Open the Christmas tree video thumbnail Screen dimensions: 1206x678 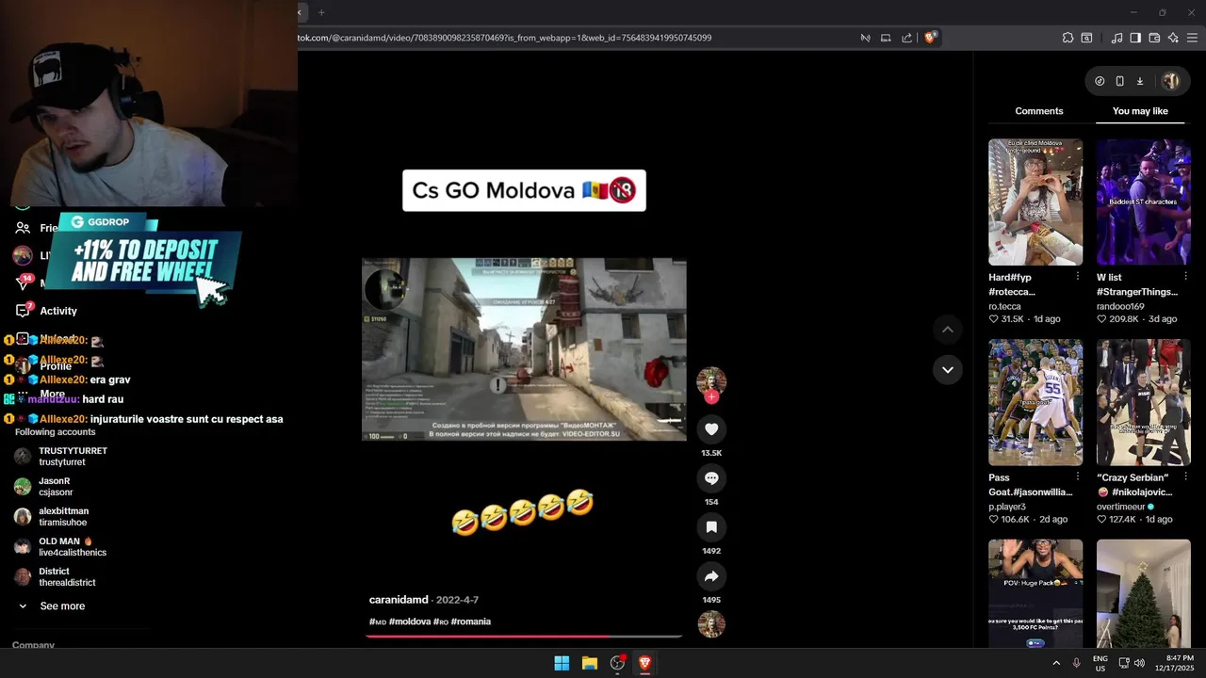click(x=1144, y=593)
